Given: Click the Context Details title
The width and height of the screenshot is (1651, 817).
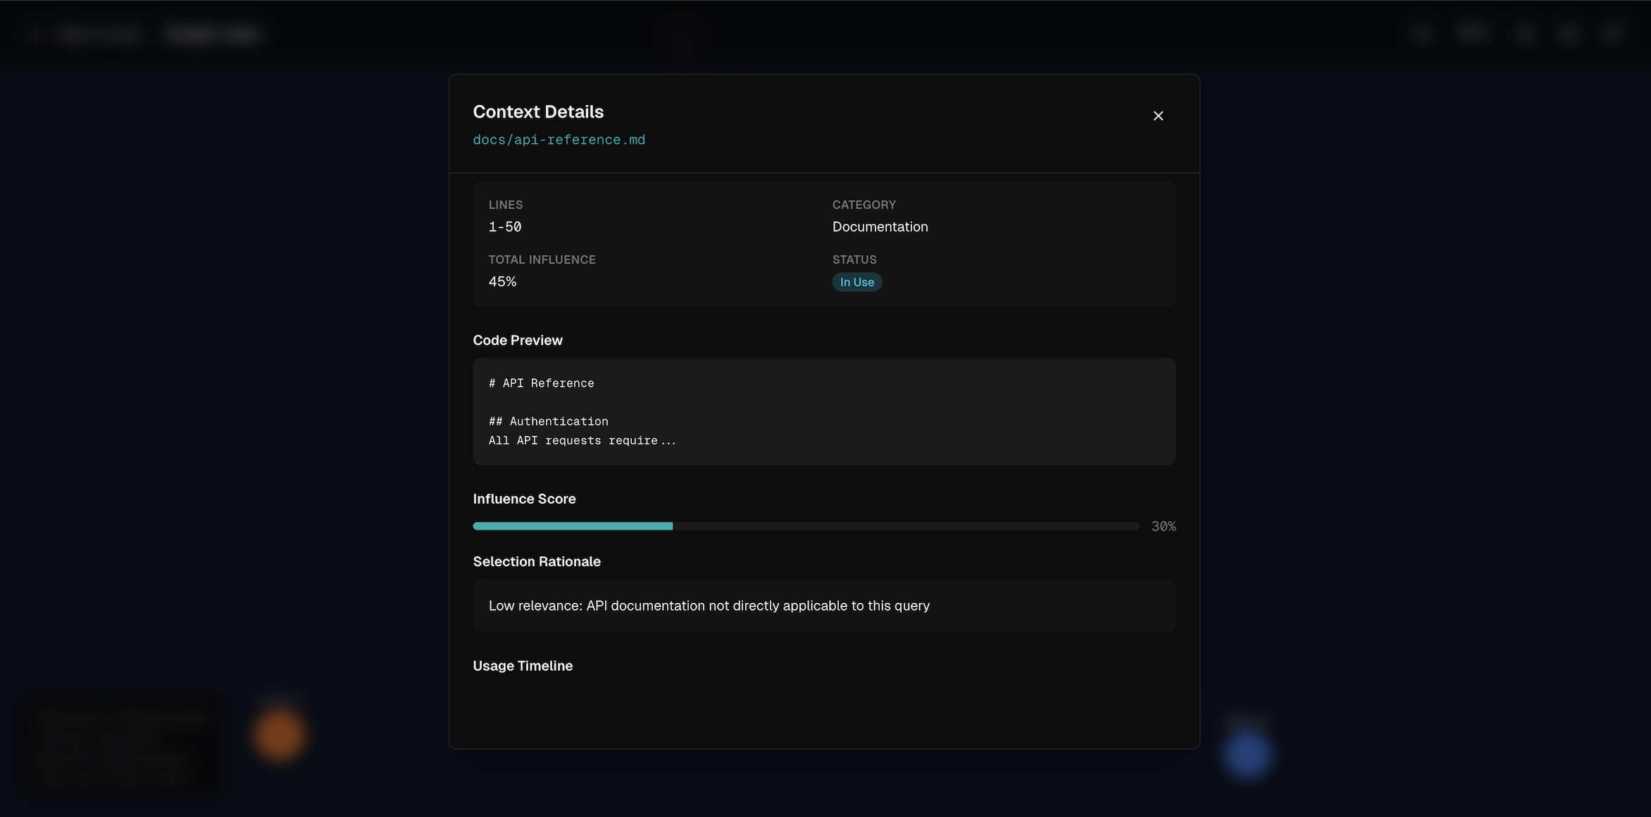Looking at the screenshot, I should [x=538, y=112].
